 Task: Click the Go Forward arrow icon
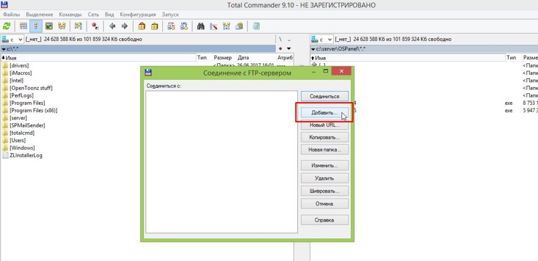[125, 25]
